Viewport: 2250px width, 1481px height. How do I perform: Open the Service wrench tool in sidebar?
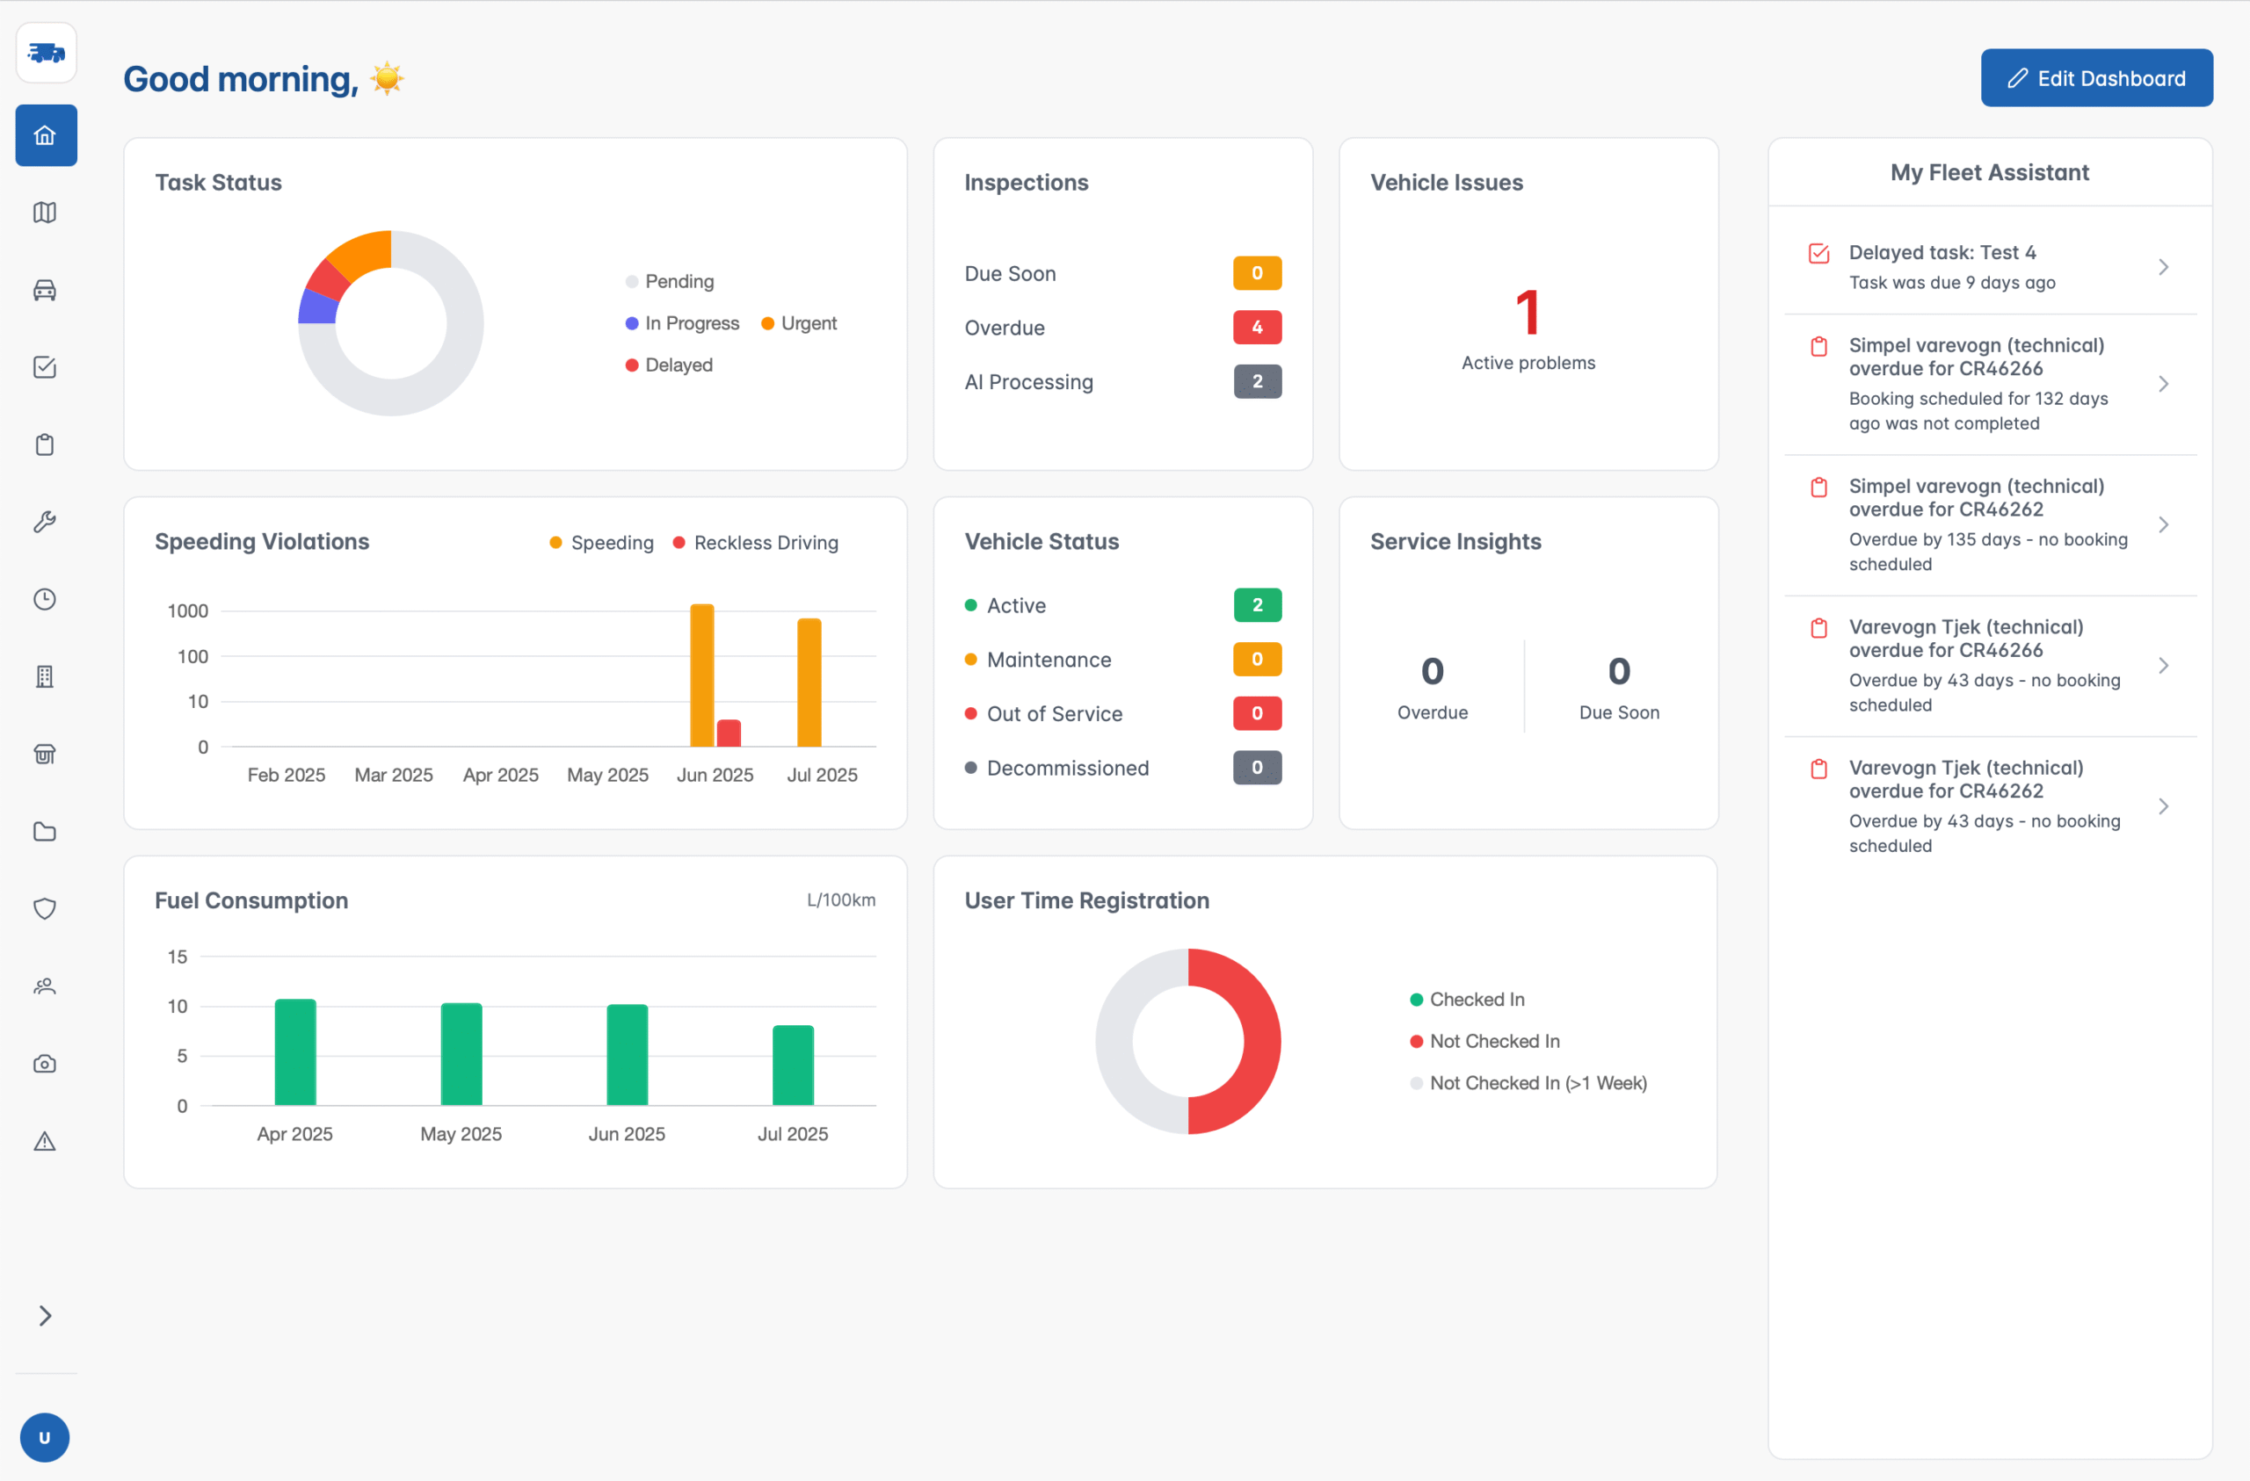[46, 521]
